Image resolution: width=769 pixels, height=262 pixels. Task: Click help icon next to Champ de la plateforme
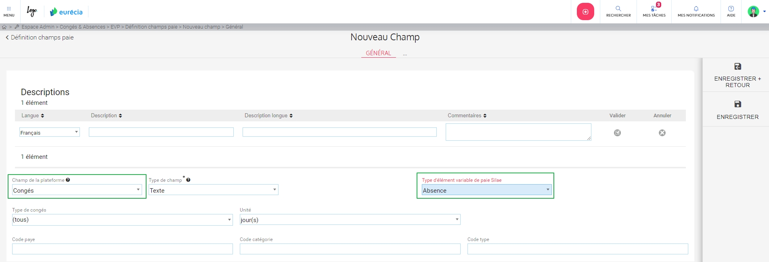pos(68,180)
